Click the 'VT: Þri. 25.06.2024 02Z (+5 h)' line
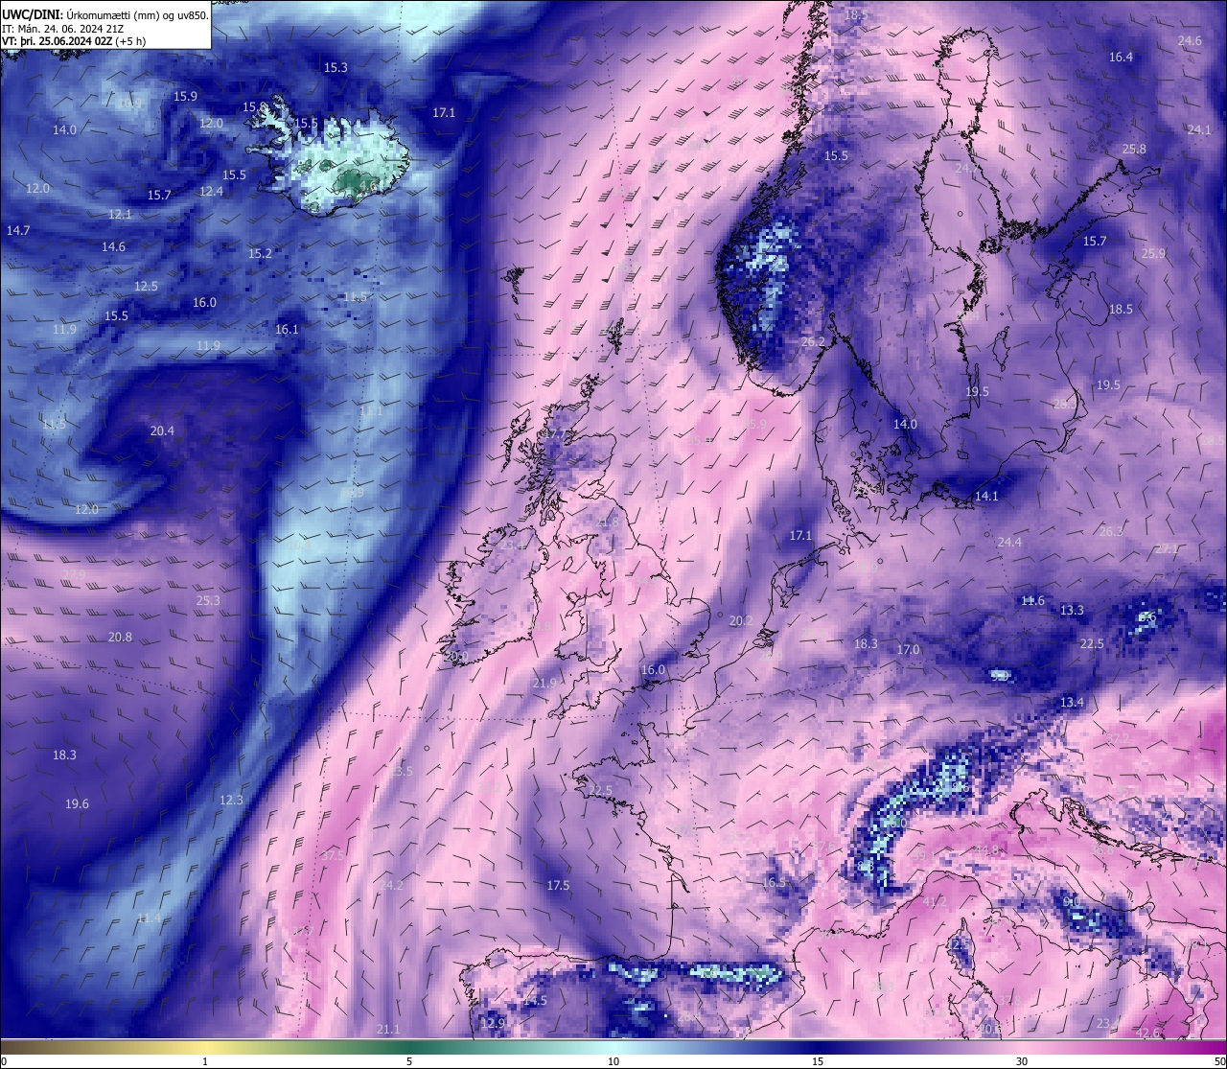 [74, 41]
